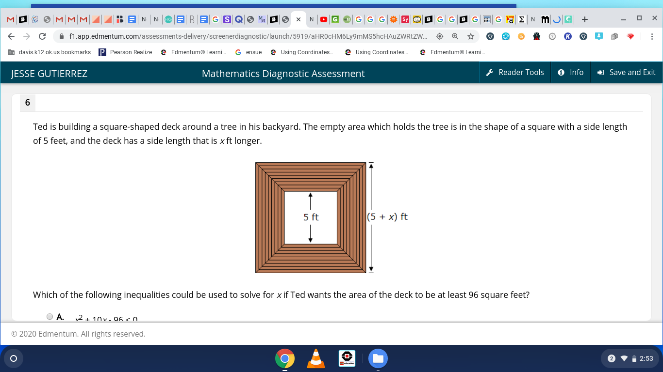Image resolution: width=663 pixels, height=372 pixels.
Task: Launch Chrome from the shelf
Action: pos(285,358)
